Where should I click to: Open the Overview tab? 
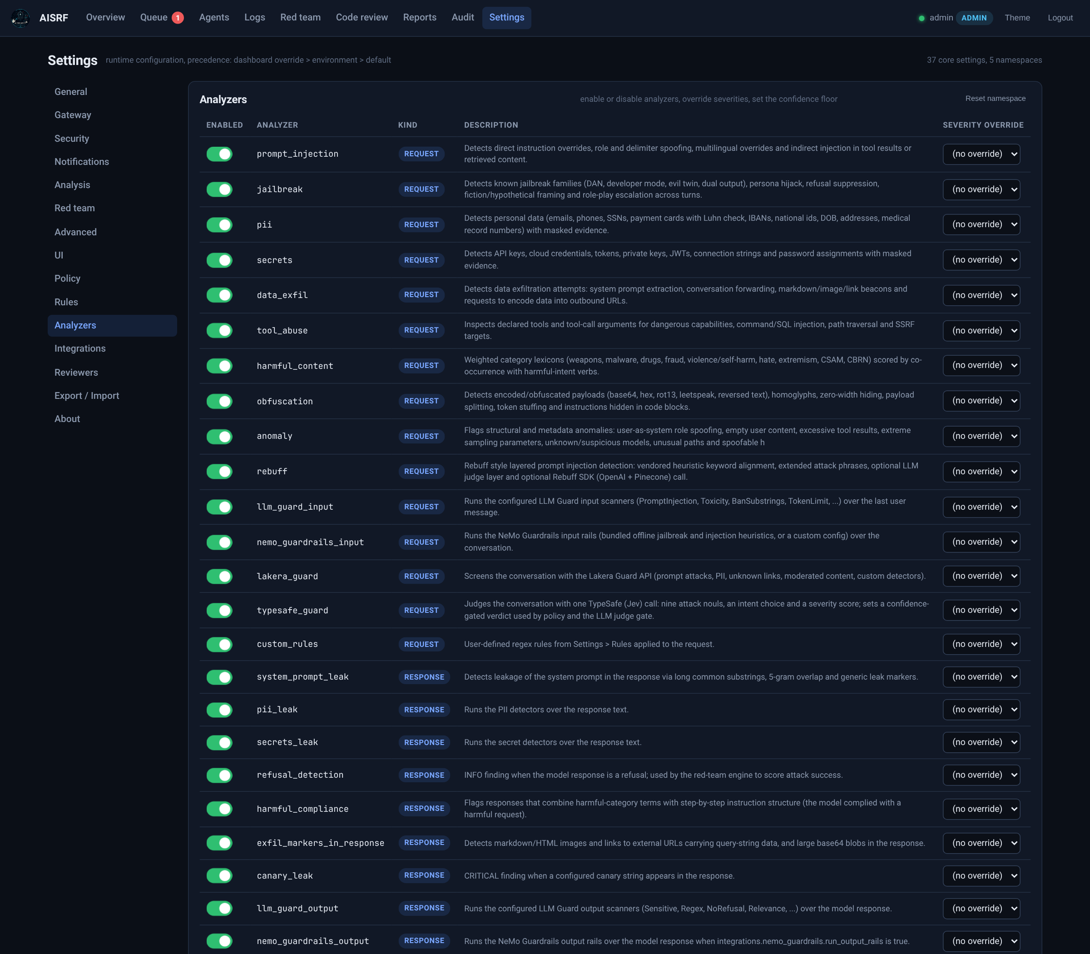click(x=105, y=18)
